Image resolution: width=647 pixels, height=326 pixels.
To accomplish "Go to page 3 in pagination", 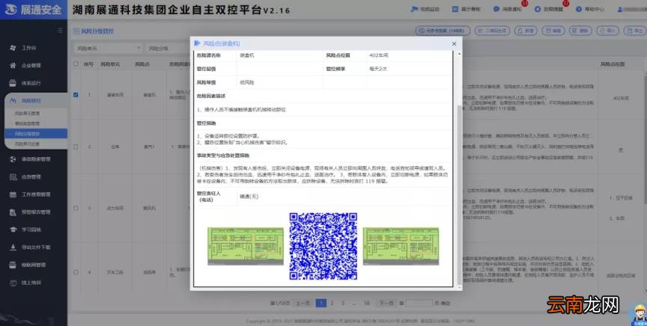I will pos(342,303).
